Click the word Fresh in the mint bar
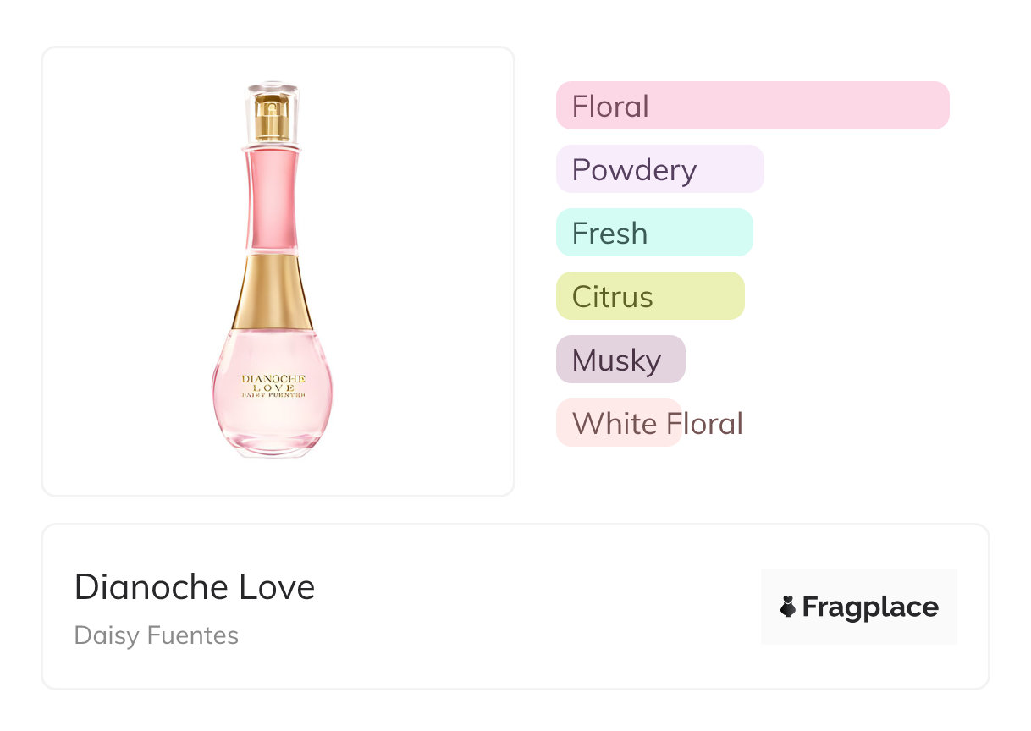1031x731 pixels. (x=609, y=234)
